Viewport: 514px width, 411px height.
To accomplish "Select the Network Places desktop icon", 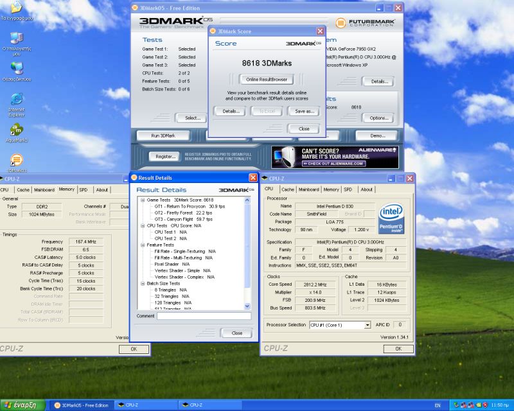I will (x=17, y=71).
